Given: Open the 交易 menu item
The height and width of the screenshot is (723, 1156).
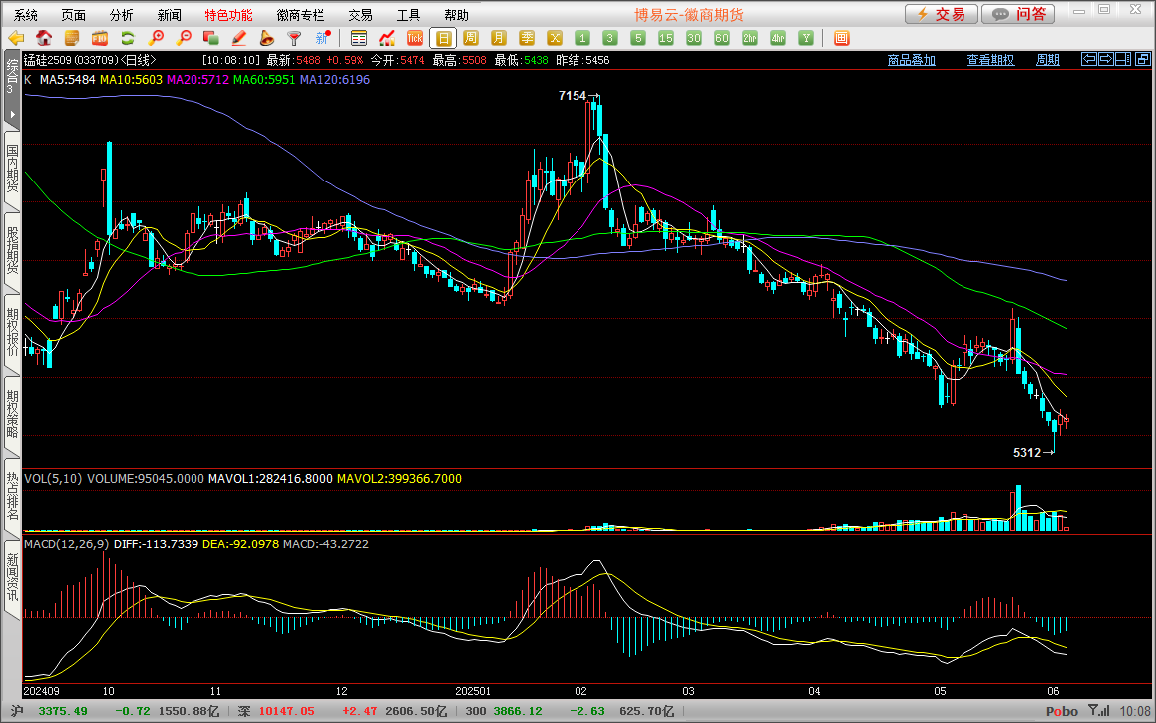Looking at the screenshot, I should pyautogui.click(x=360, y=15).
